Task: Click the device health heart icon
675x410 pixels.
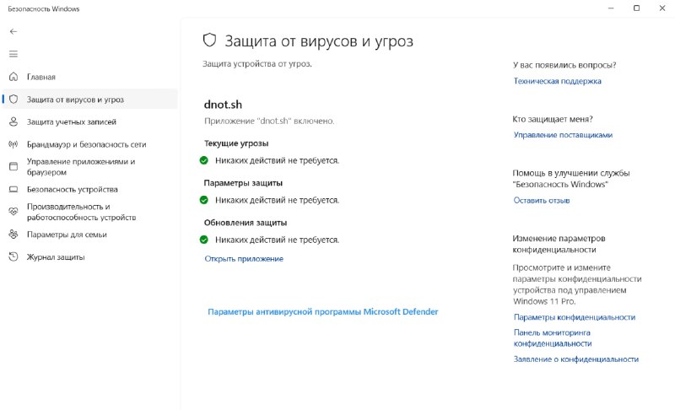Action: click(x=13, y=212)
